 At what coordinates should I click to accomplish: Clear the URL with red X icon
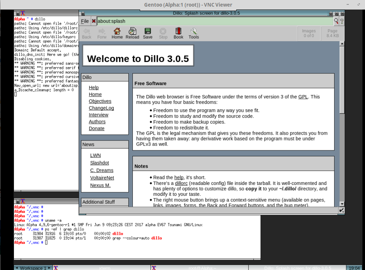tap(94, 21)
